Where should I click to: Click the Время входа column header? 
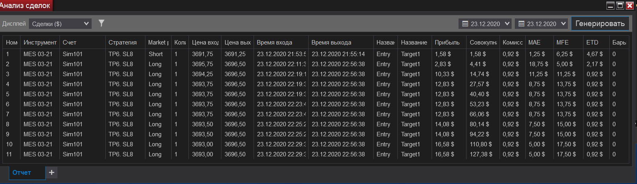tap(274, 42)
